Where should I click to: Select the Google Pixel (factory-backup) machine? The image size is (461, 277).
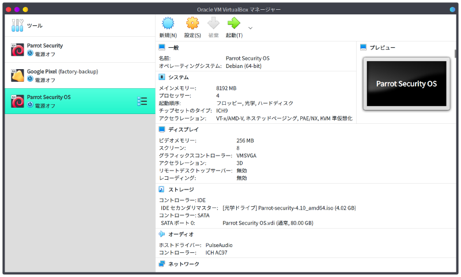click(62, 75)
